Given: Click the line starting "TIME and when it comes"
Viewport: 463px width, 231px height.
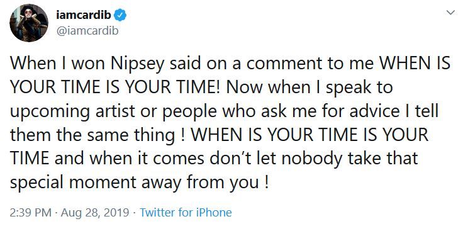Looking at the screenshot, I should point(214,159).
